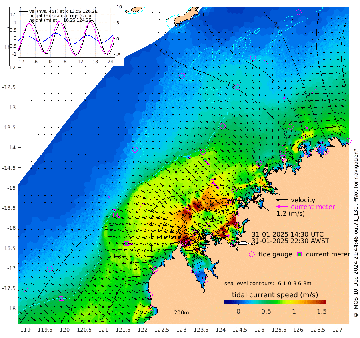360x338 pixels.
Task: Select coastal tide gauge marker near 122.2E, 17.7S
Action: pos(150,295)
